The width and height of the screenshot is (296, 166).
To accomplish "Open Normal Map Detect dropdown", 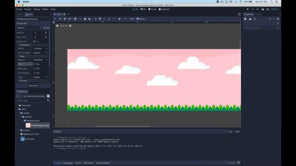I will (x=40, y=53).
